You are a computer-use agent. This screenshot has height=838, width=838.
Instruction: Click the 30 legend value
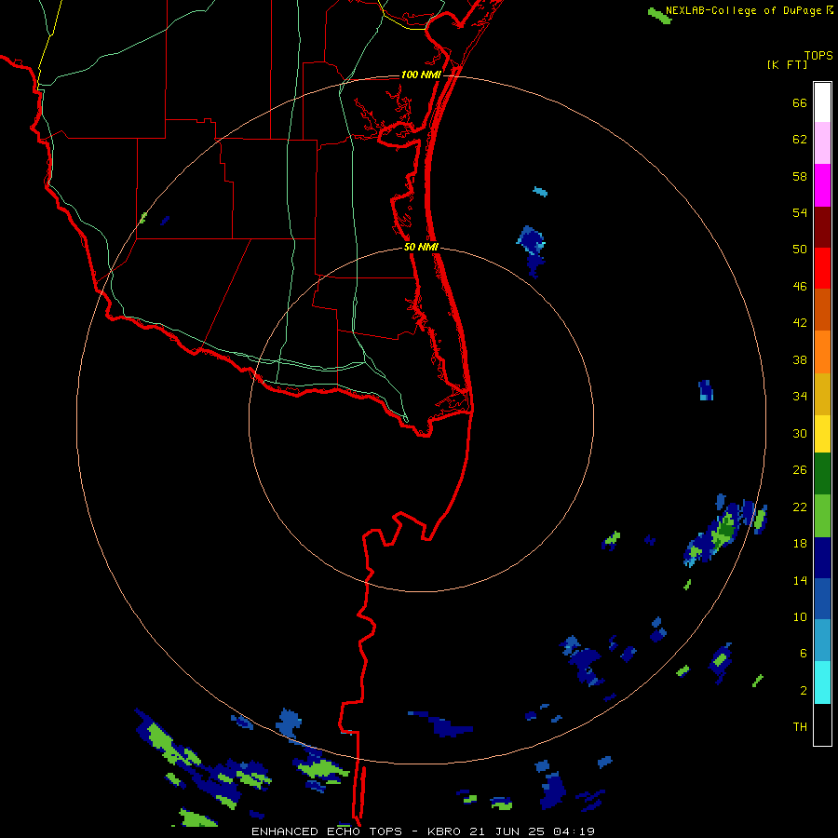(800, 433)
